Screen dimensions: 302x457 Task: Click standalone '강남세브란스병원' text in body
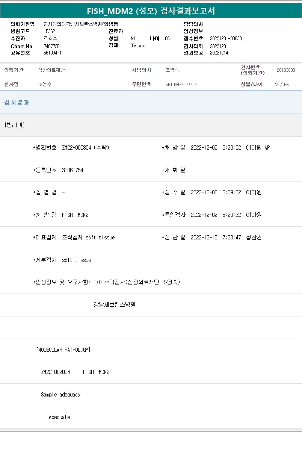tap(114, 304)
